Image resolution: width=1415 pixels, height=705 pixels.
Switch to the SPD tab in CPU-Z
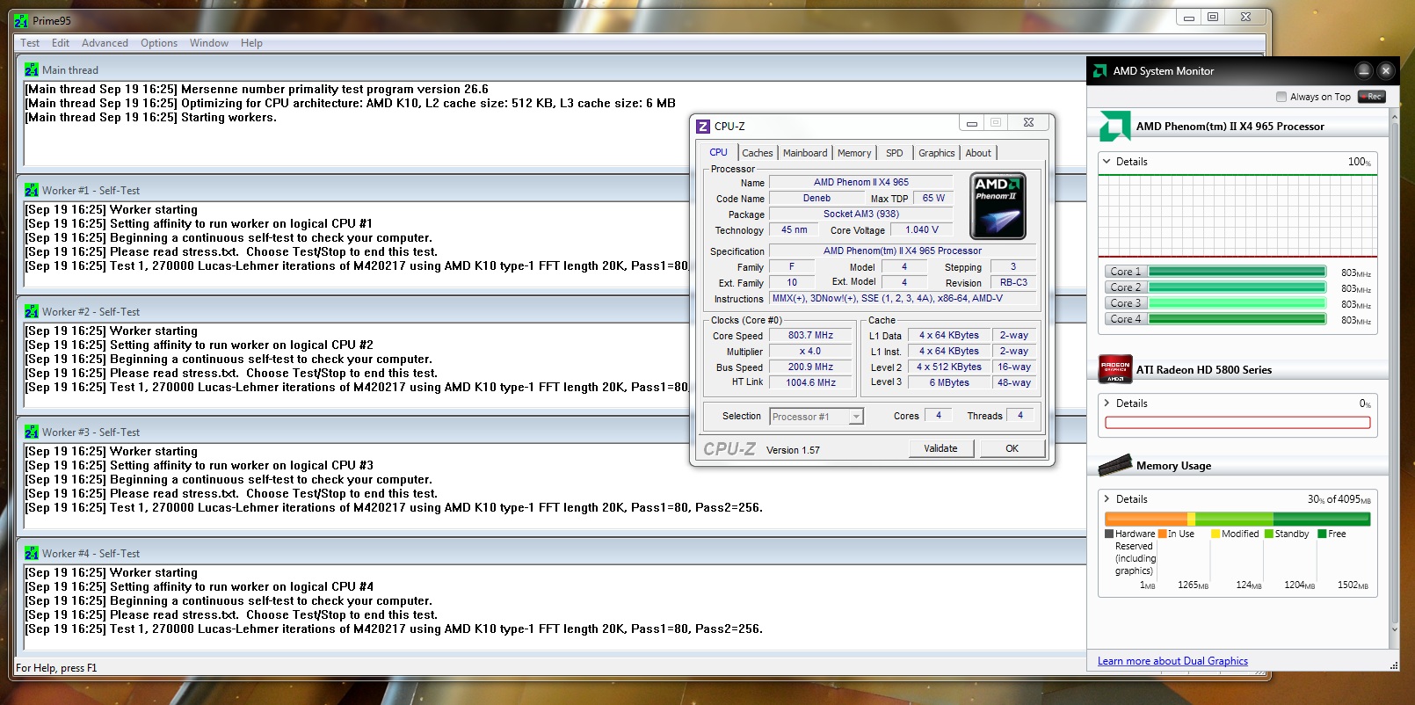click(895, 153)
